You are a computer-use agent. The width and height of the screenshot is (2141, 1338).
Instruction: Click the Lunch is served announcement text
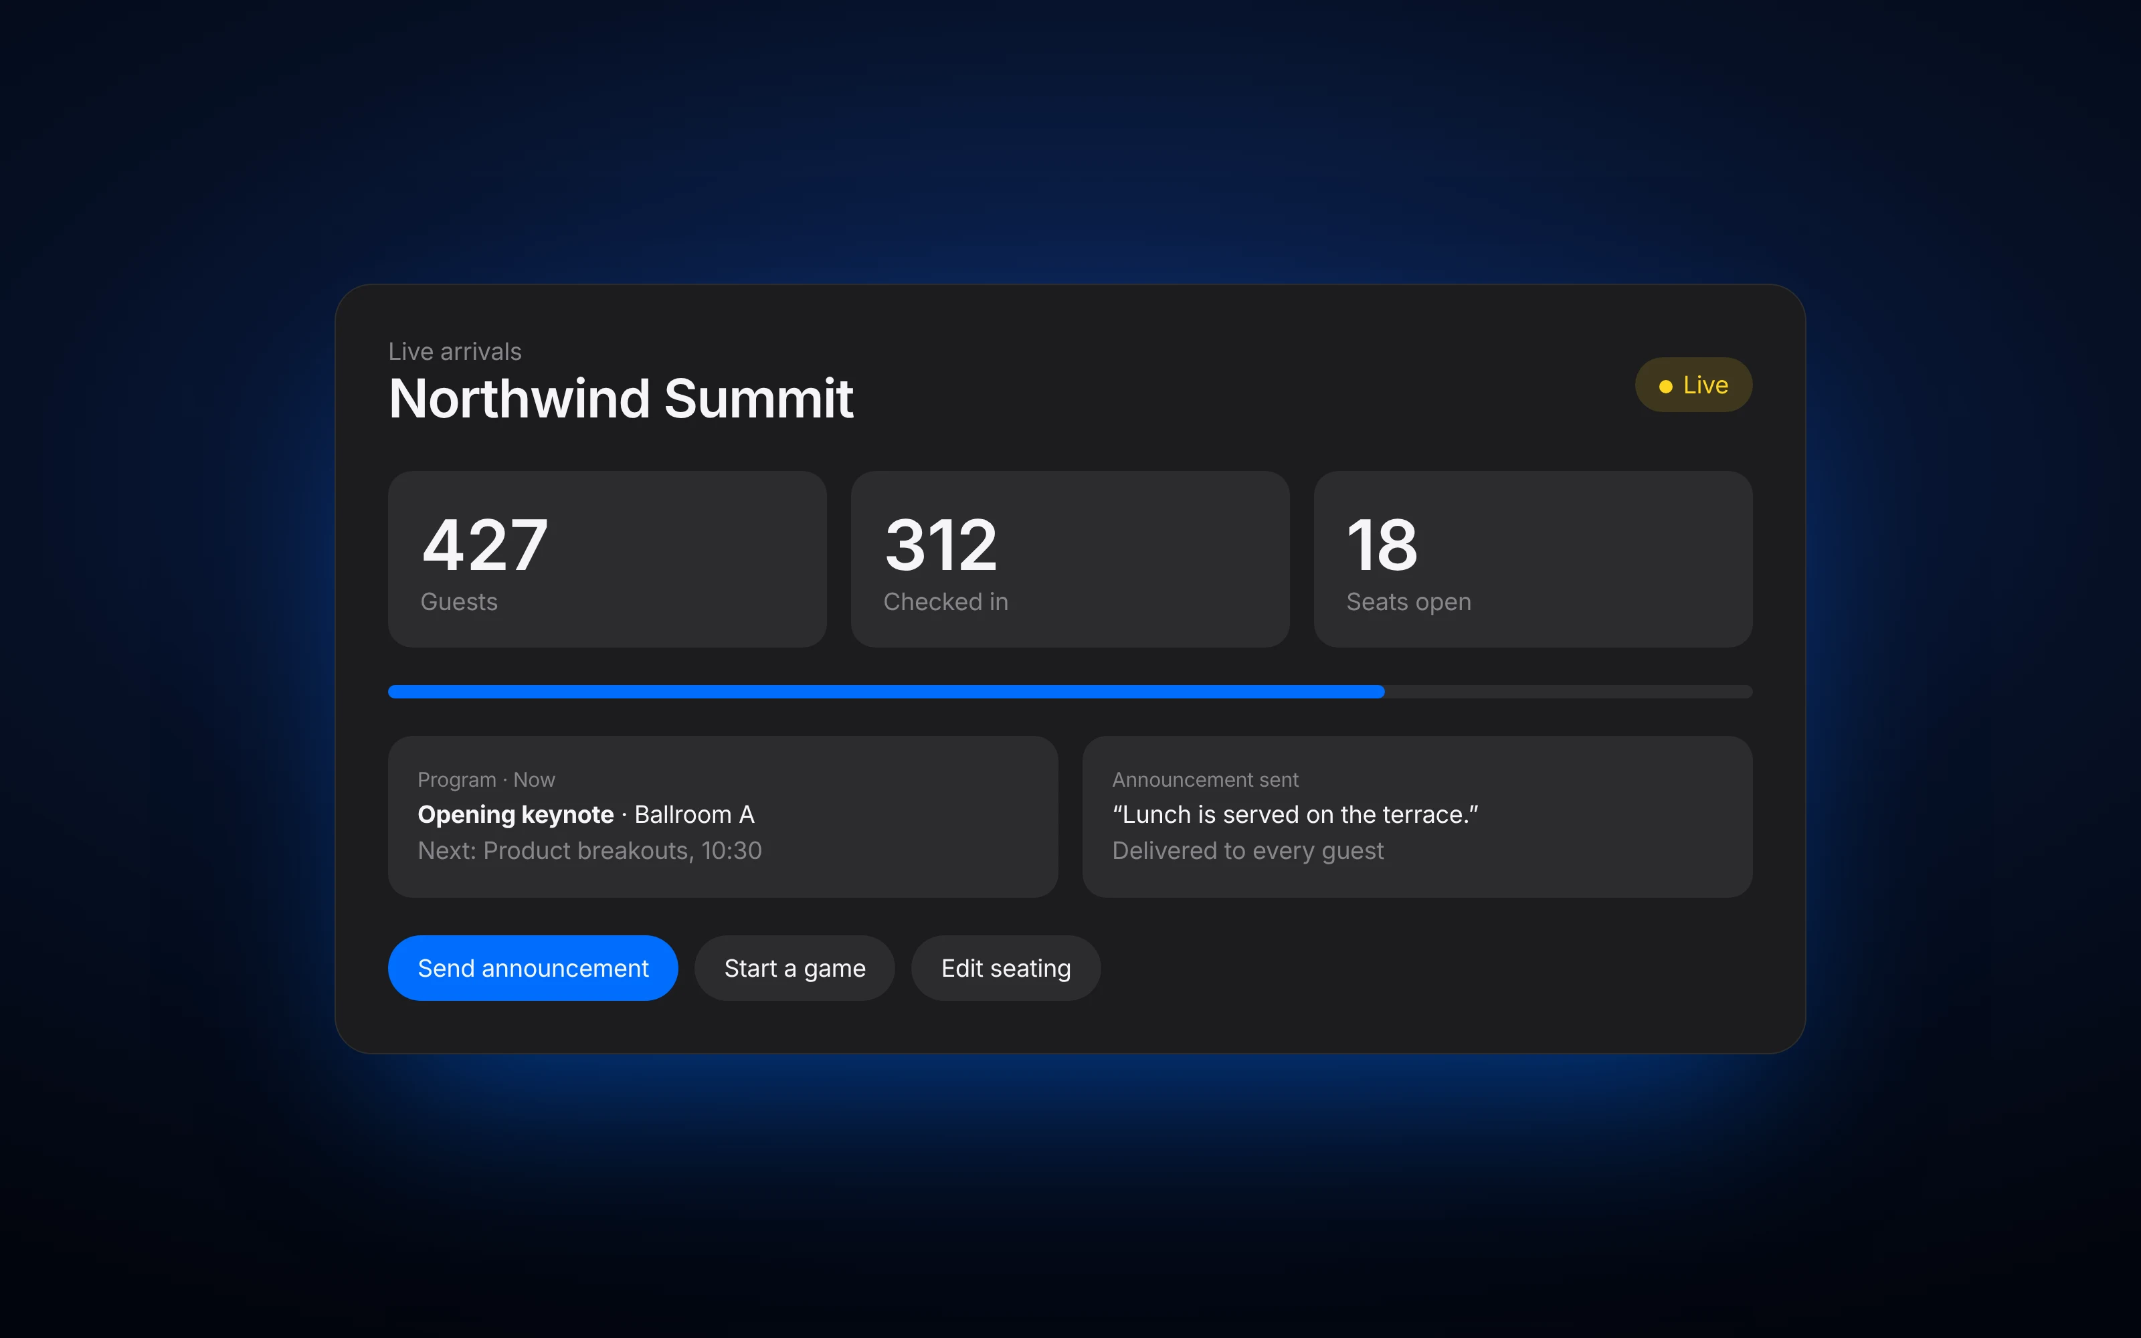[x=1295, y=814]
